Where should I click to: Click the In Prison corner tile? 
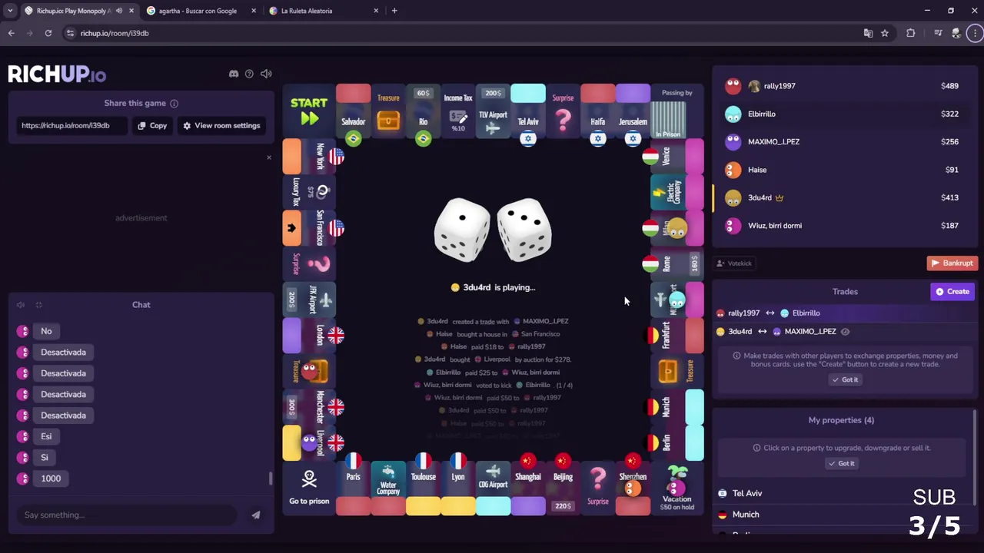(x=676, y=111)
